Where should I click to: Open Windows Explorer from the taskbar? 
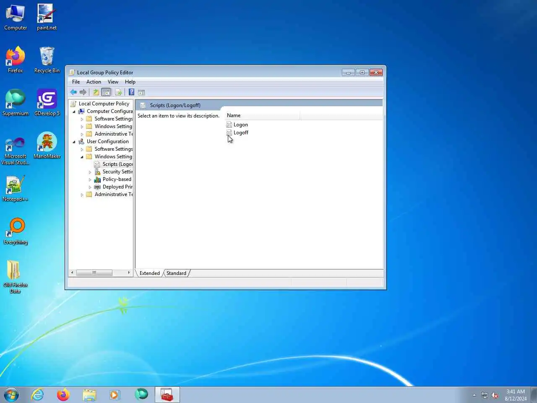coord(89,395)
